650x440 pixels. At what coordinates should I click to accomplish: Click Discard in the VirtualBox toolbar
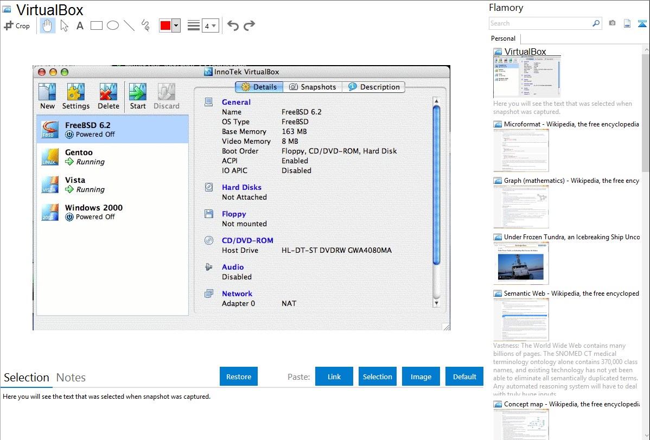tap(167, 96)
